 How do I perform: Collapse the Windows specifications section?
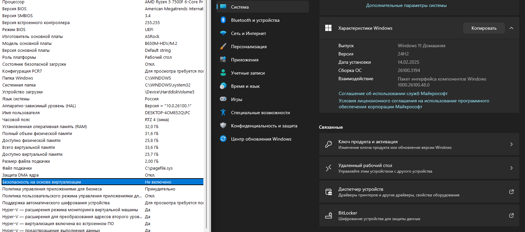pyautogui.click(x=511, y=28)
